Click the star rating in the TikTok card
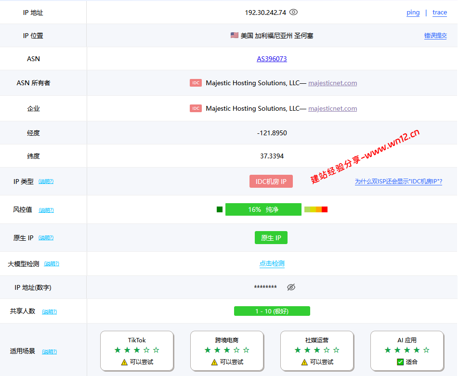Image resolution: width=459 pixels, height=376 pixels. (137, 350)
